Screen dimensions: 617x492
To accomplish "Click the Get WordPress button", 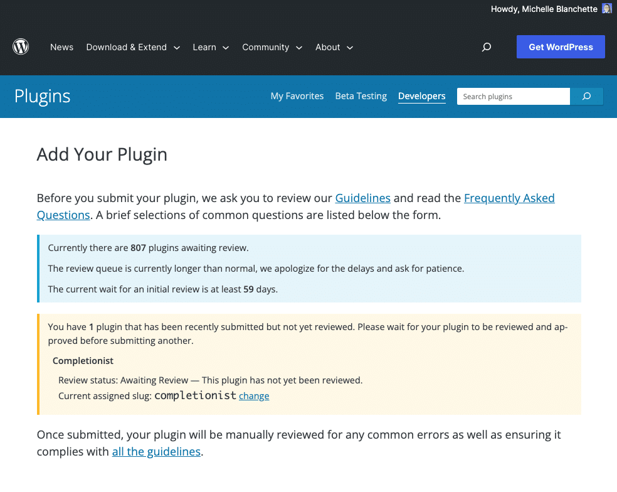I will (x=561, y=47).
